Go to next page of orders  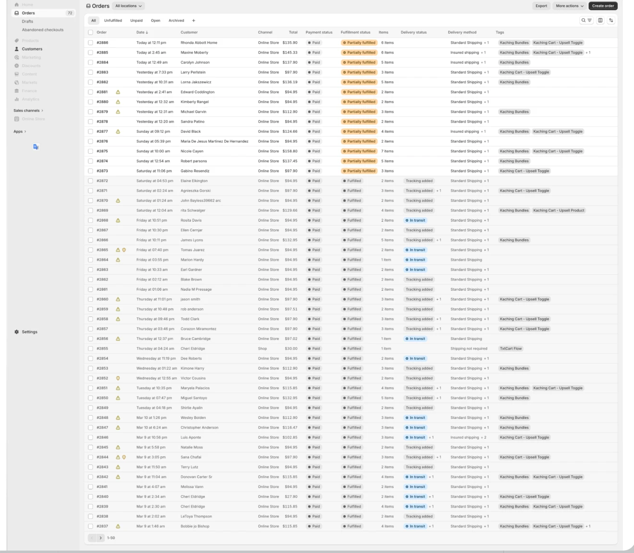pyautogui.click(x=100, y=538)
